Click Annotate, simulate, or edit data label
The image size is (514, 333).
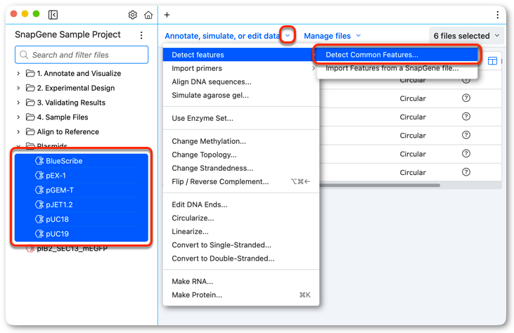[222, 36]
